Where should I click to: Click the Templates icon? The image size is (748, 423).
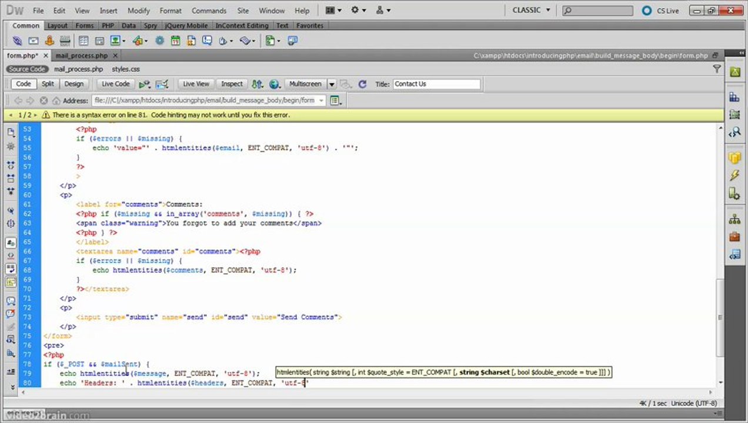(x=272, y=41)
